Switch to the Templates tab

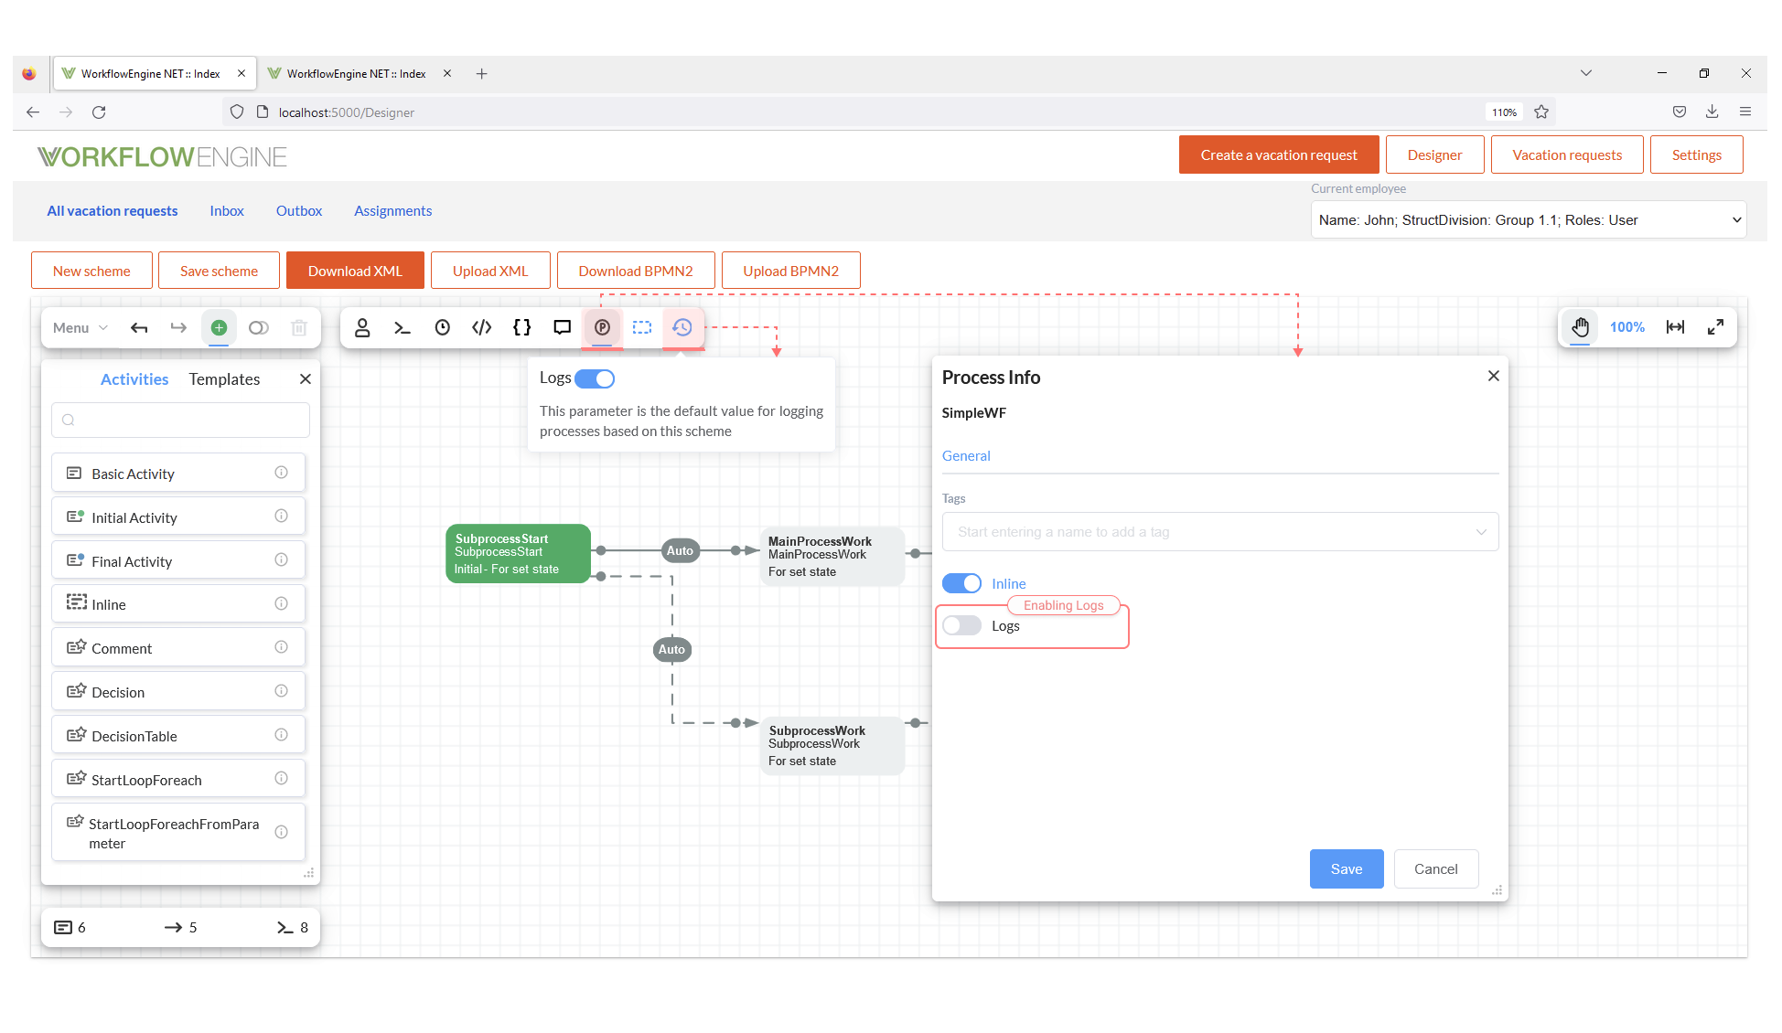224,379
